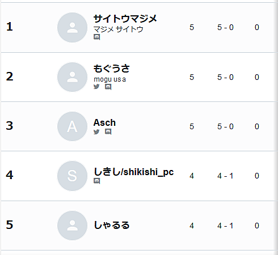Open player profile しきし/shikishi_pc
The width and height of the screenshot is (278, 255).
tap(134, 172)
